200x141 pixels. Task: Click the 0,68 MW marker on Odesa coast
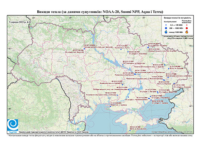click(x=110, y=107)
